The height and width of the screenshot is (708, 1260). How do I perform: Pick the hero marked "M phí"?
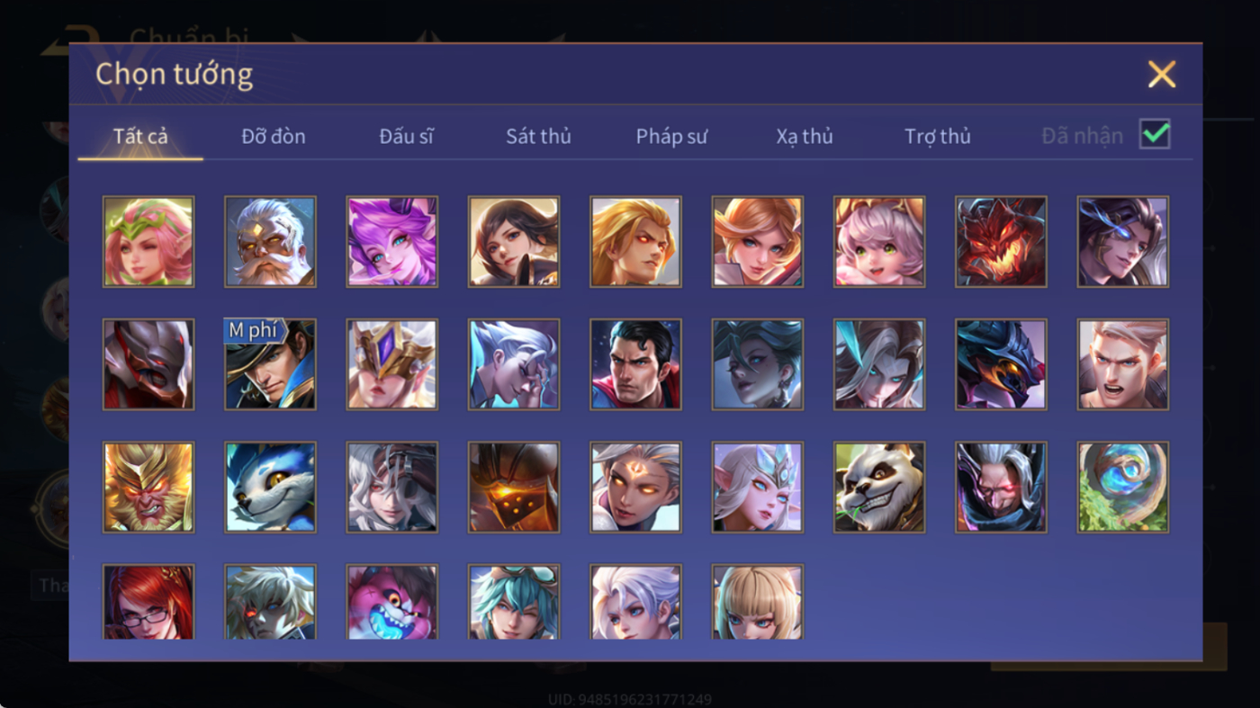point(270,364)
